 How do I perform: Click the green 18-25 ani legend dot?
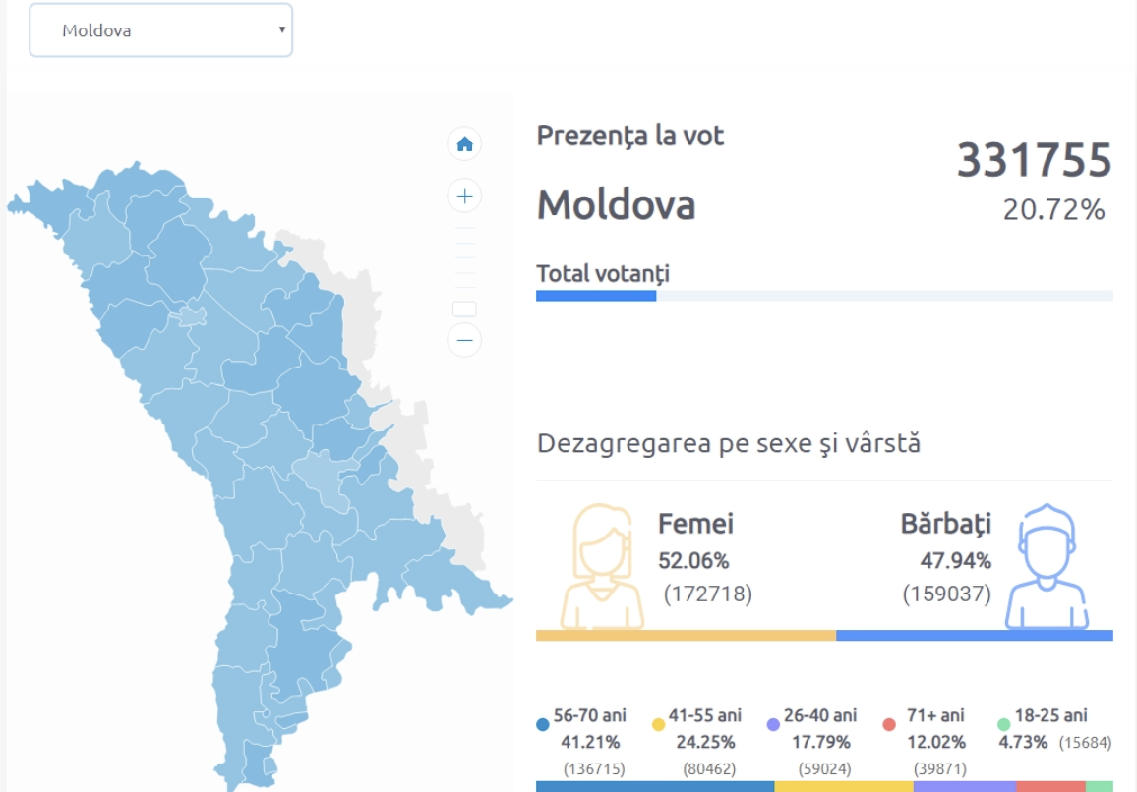point(1003,725)
